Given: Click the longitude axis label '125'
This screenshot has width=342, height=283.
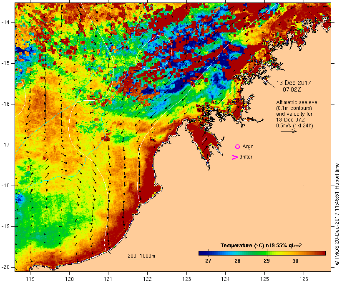Looking at the screenshot, I should tap(265, 279).
